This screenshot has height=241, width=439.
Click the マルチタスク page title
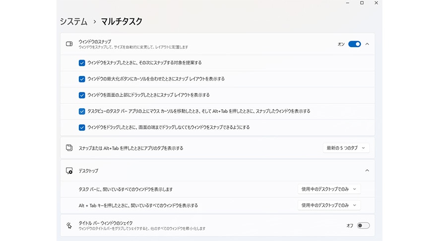(x=122, y=21)
